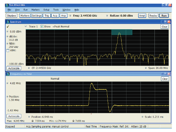Click the teal frequency mask region
The width and height of the screenshot is (176, 132).
122,32
